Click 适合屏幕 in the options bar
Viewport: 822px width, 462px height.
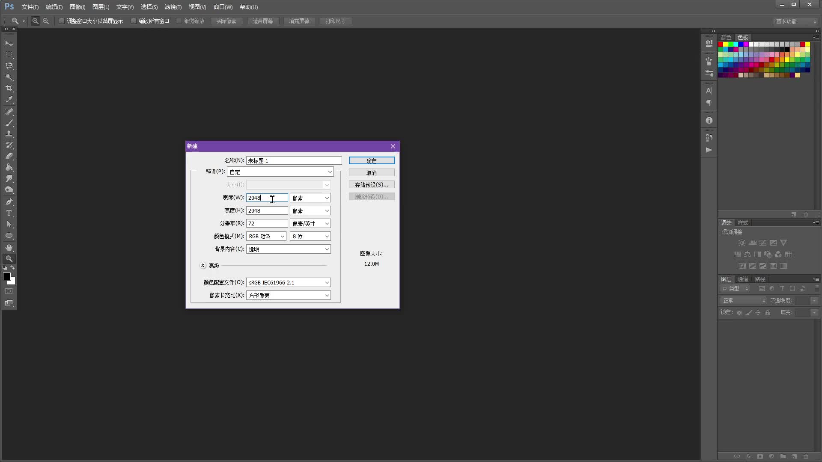[x=263, y=21]
